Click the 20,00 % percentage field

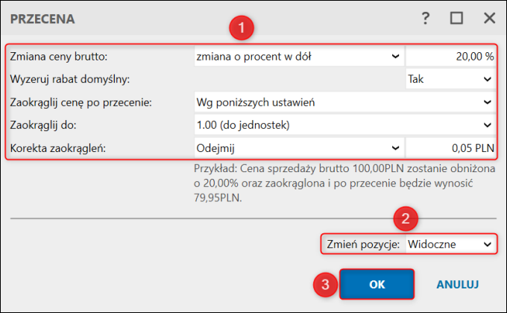pos(450,56)
